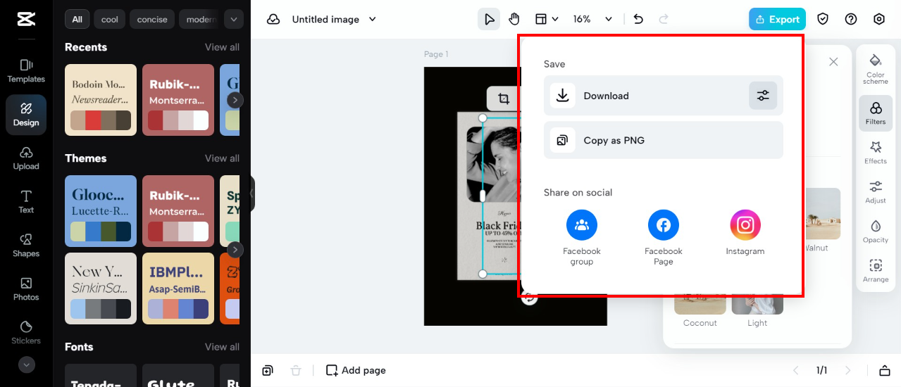This screenshot has height=387, width=901.
Task: Apply the Walnut filter
Action: [822, 220]
